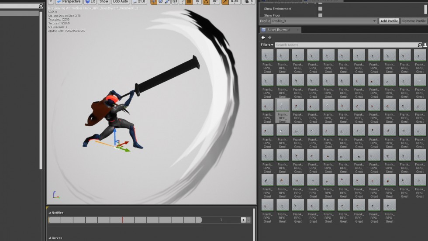Collapse the Curves section
This screenshot has height=241, width=428.
[50, 238]
